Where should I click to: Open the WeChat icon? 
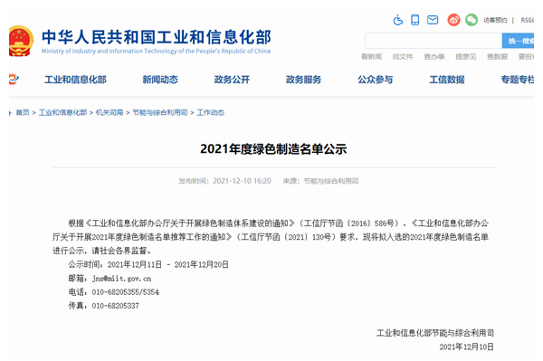coord(472,20)
